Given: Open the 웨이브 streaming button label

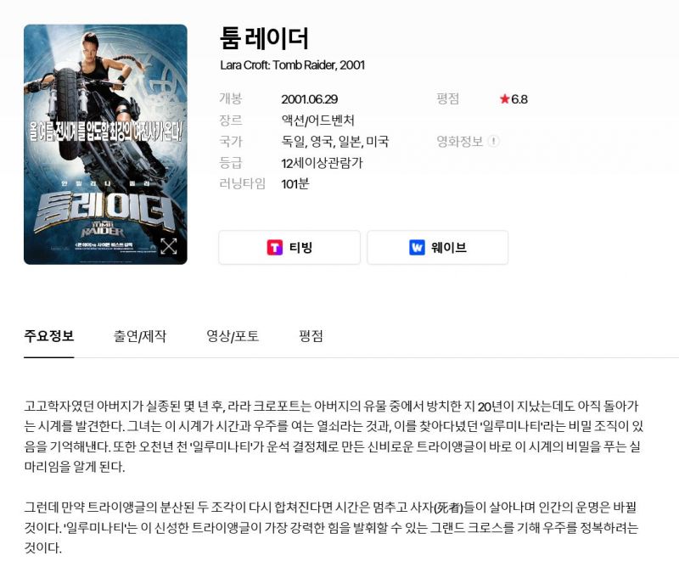Looking at the screenshot, I should (449, 248).
